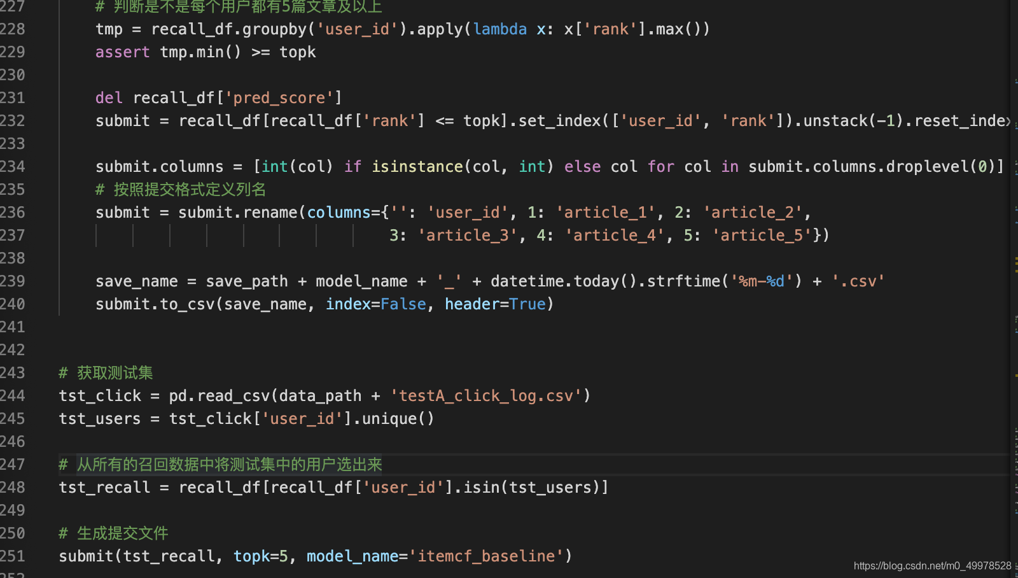Click the 'assert' keyword on line 229

pyautogui.click(x=123, y=52)
